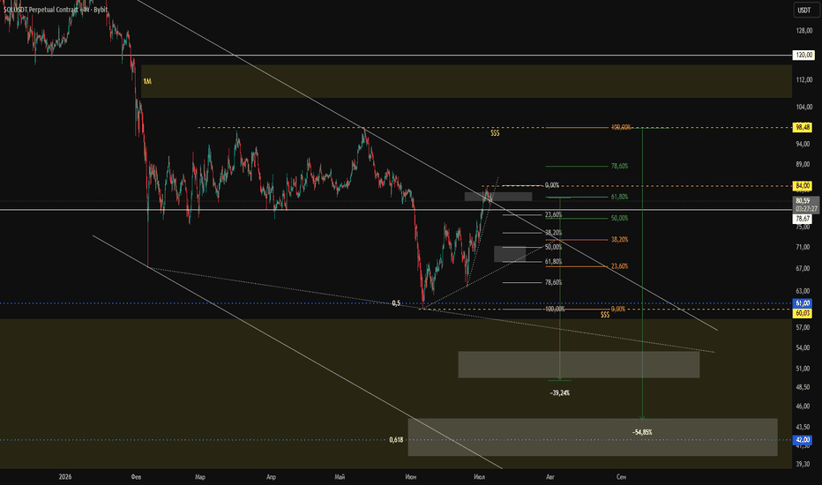Select the 120,00 horizontal line price label
This screenshot has height=485, width=822.
tap(803, 55)
